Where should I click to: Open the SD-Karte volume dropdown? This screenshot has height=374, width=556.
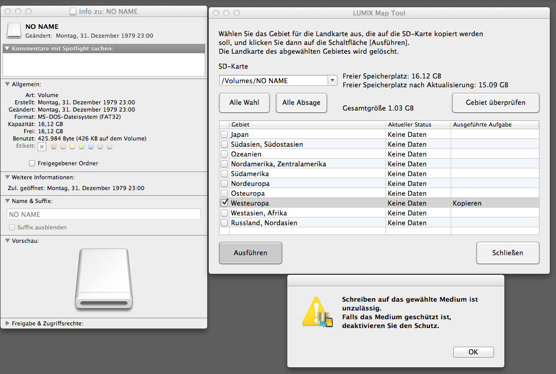[x=332, y=80]
